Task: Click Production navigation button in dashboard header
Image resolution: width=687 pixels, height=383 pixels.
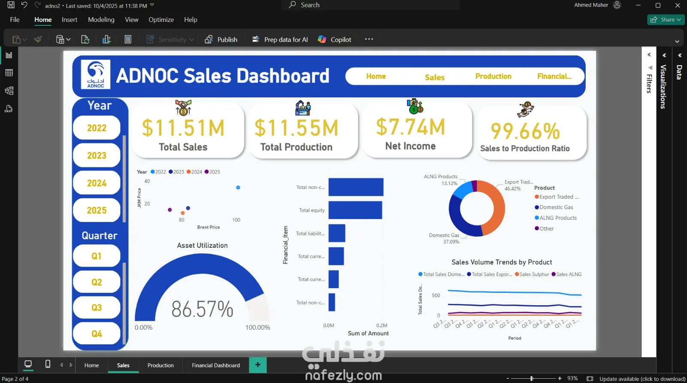Action: (493, 76)
